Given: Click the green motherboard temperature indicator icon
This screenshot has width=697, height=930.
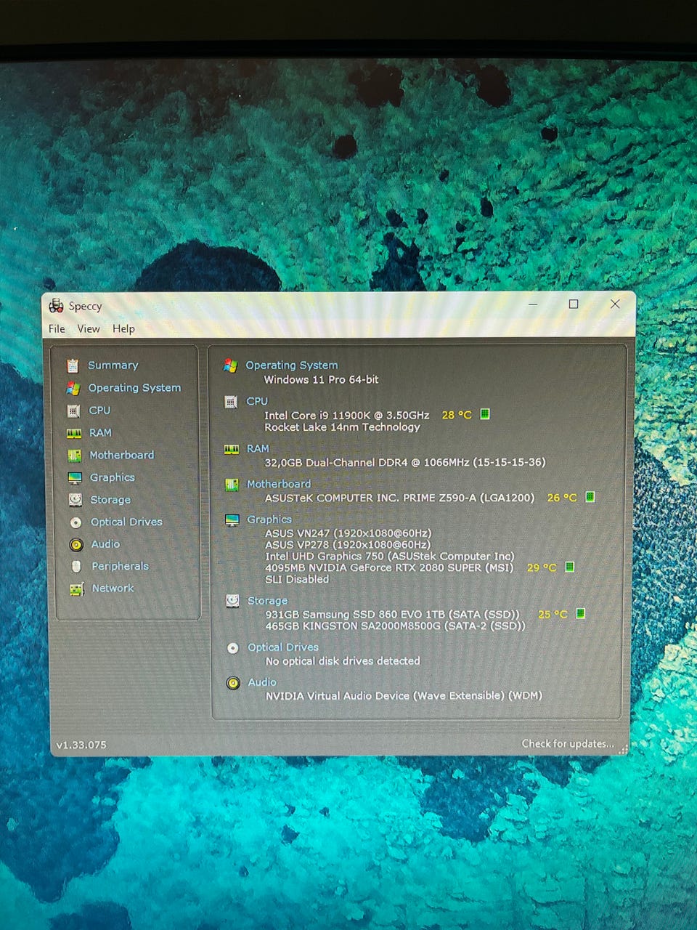Looking at the screenshot, I should [590, 497].
